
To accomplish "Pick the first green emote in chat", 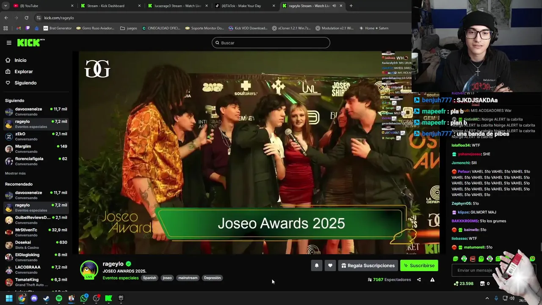I will click(x=456, y=258).
